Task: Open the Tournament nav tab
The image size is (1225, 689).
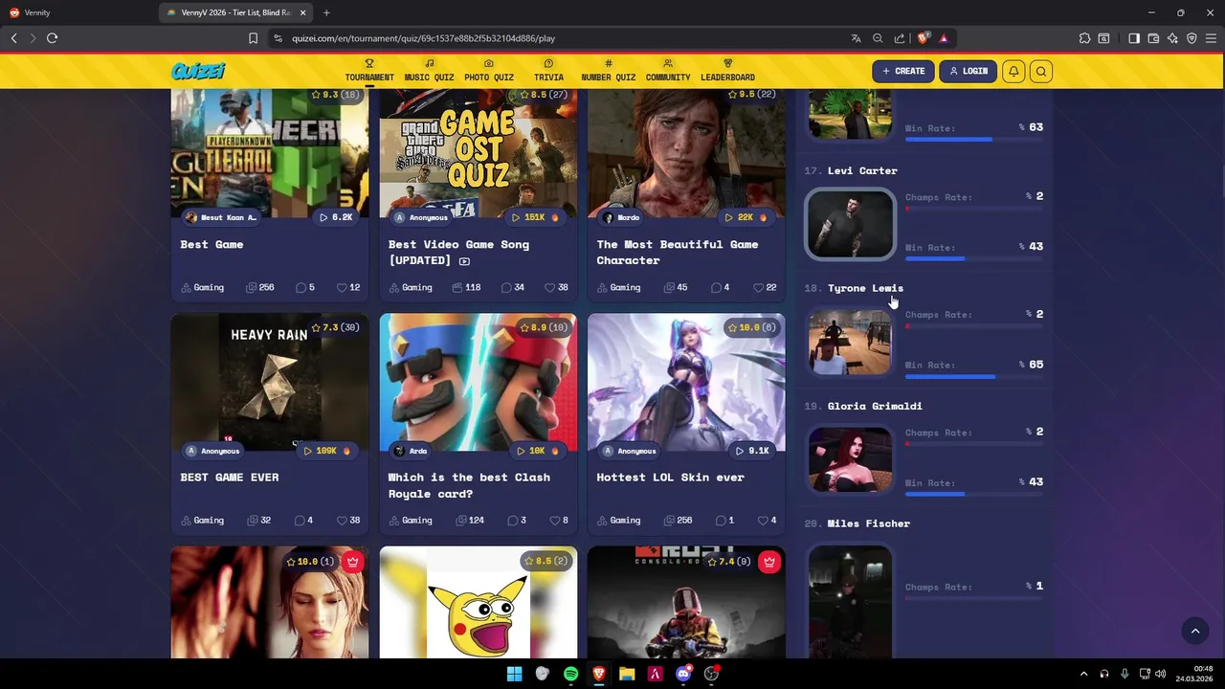Action: click(x=369, y=71)
